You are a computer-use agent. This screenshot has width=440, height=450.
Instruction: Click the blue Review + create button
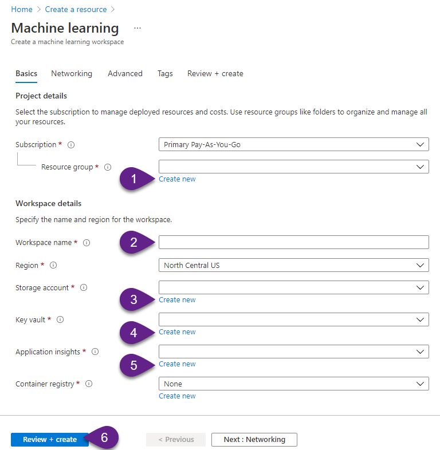50,440
